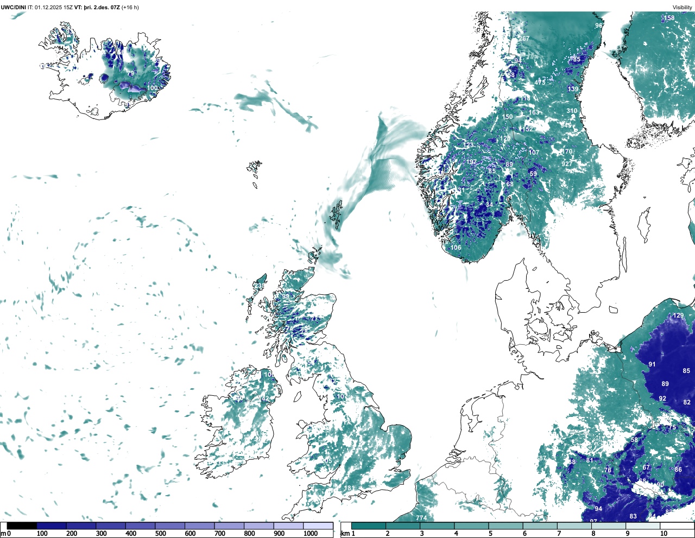Click the '87' value over western Germany
Image resolution: width=695 pixels, height=538 pixels.
point(542,458)
